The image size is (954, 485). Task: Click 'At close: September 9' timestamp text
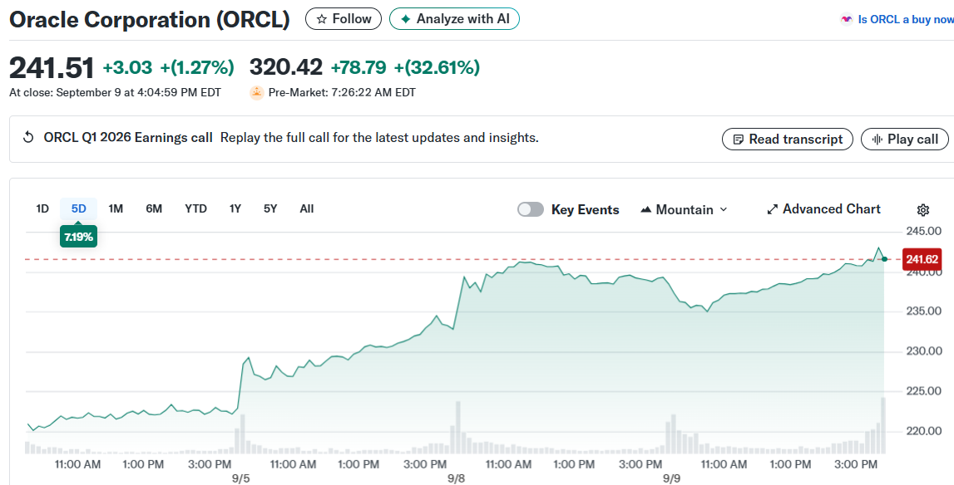point(115,92)
